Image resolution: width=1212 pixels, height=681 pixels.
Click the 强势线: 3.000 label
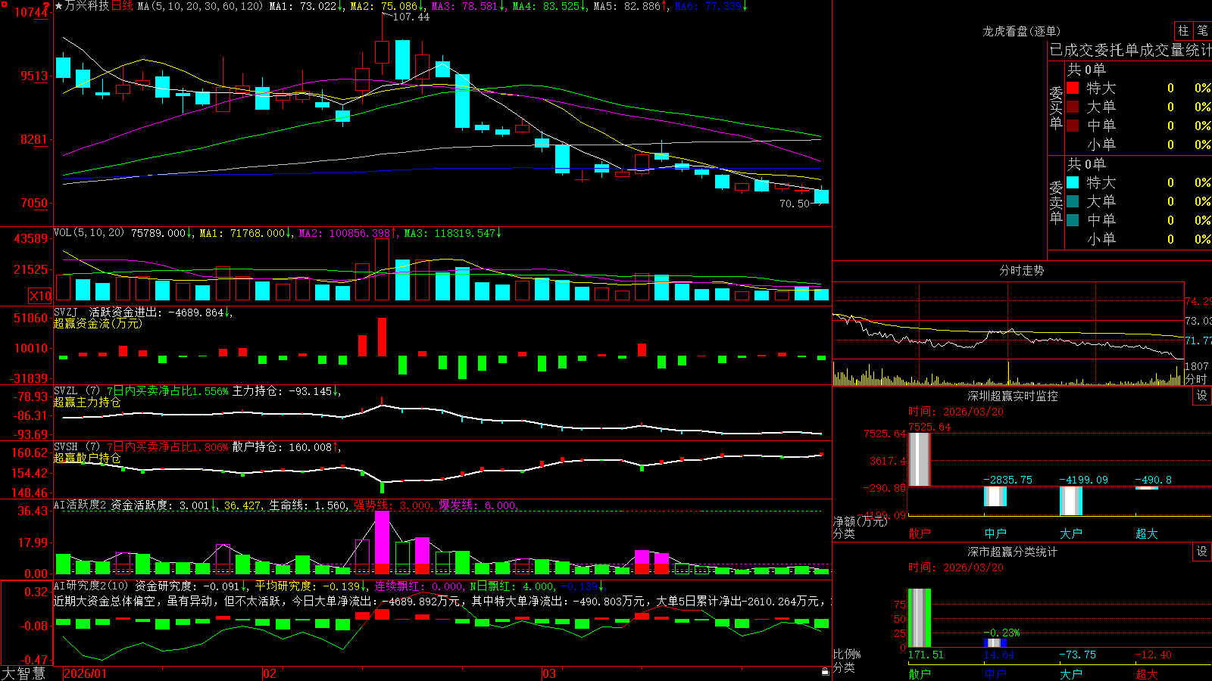pyautogui.click(x=393, y=505)
